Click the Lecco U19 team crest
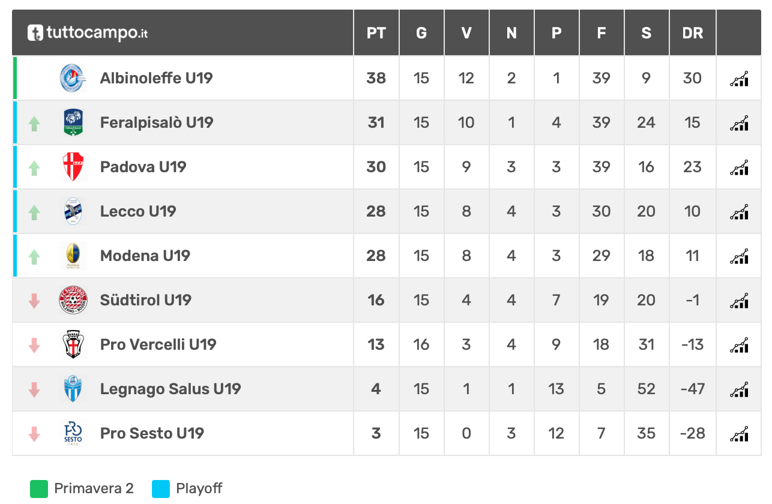772x504 pixels. [73, 211]
